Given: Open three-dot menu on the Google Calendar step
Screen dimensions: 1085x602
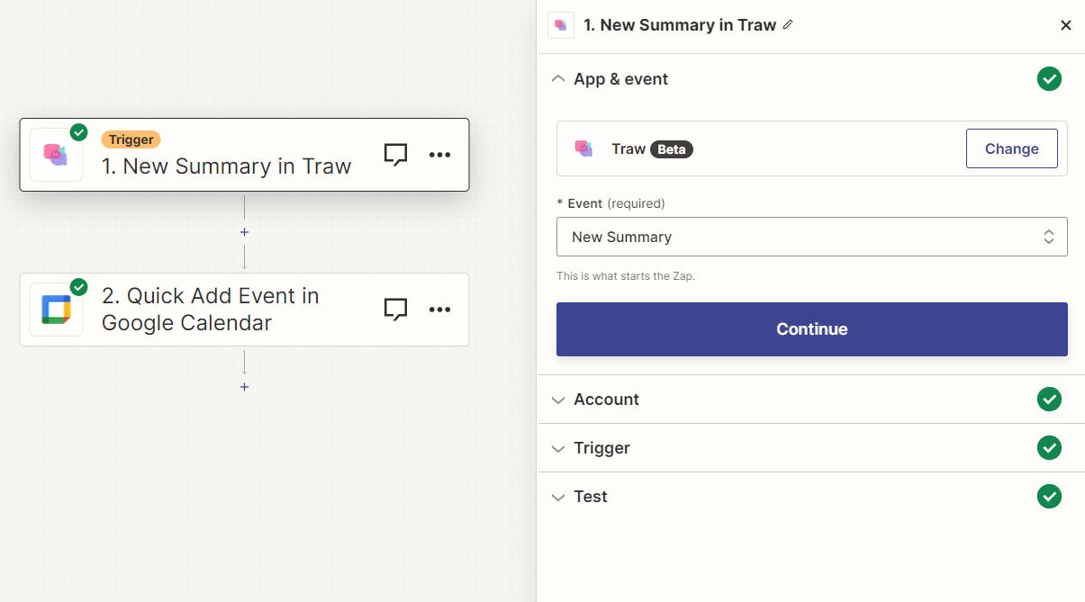Looking at the screenshot, I should pos(439,310).
